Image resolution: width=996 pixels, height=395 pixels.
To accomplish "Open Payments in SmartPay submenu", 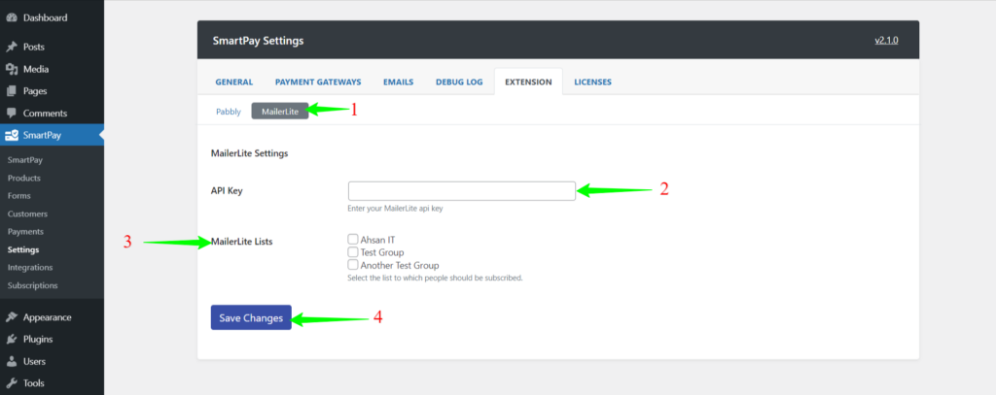I will click(25, 232).
